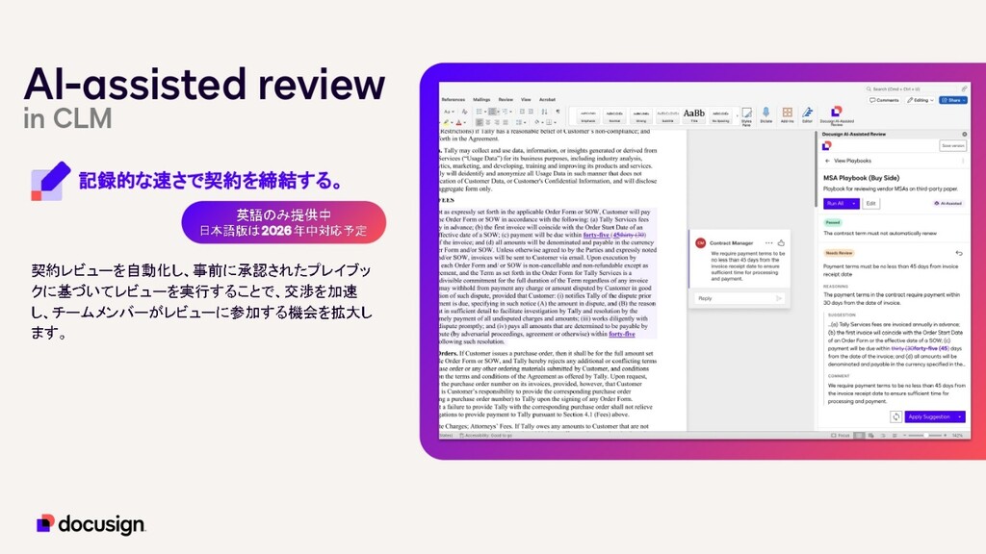This screenshot has height=554, width=986.
Task: Click the Comments button
Action: 884,100
